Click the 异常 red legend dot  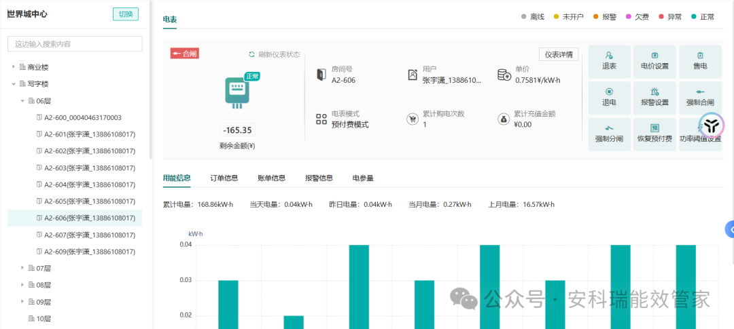coord(661,17)
